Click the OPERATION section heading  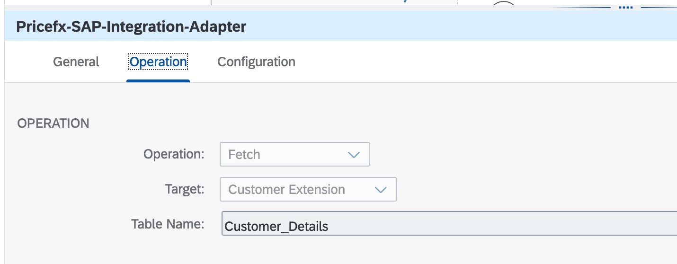coord(53,123)
